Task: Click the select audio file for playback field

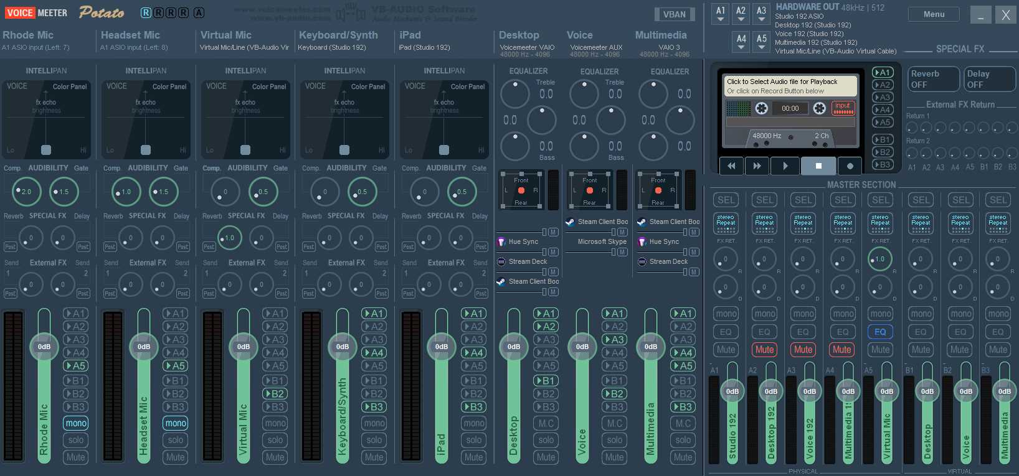Action: click(790, 86)
